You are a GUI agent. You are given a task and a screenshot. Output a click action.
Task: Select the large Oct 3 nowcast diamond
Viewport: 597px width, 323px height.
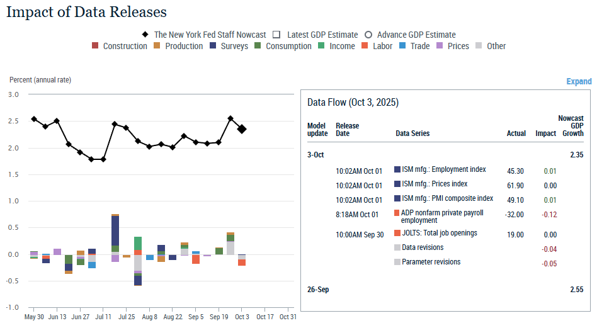click(242, 128)
